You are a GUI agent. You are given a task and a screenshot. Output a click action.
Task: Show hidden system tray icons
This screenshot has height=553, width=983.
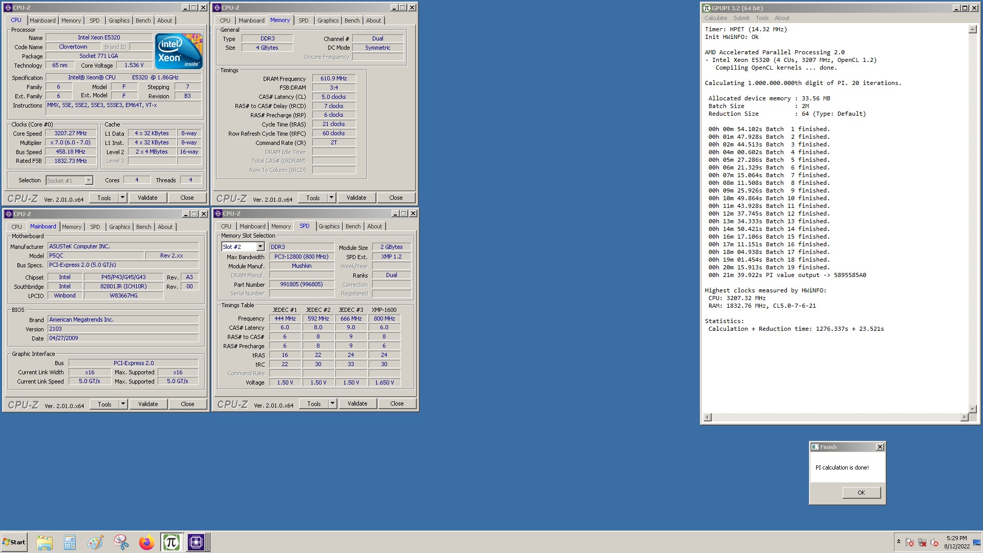[x=899, y=542]
